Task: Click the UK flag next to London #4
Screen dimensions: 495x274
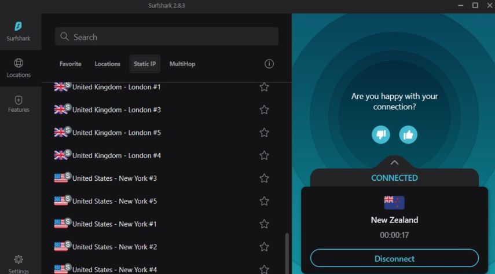Action: [x=61, y=155]
